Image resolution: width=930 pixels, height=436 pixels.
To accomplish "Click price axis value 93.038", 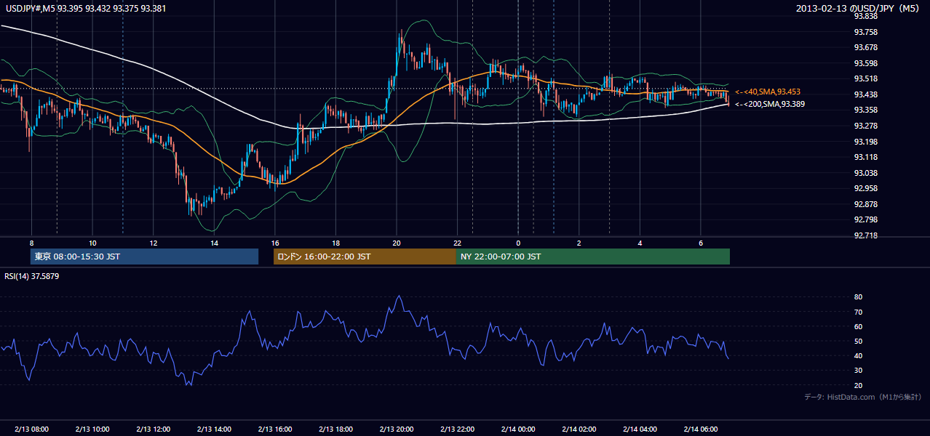I will point(865,173).
